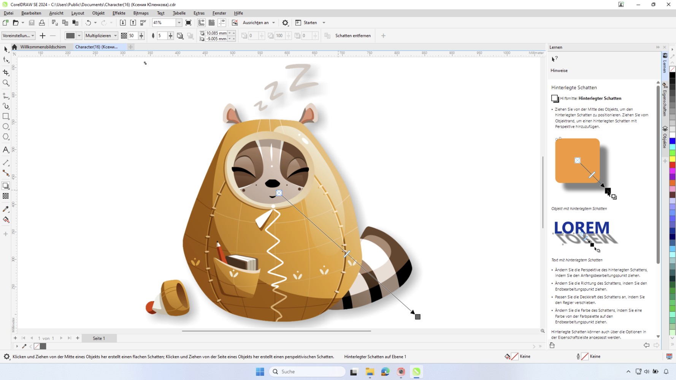This screenshot has height=380, width=676.
Task: Open the PDF export function
Action: (x=143, y=22)
